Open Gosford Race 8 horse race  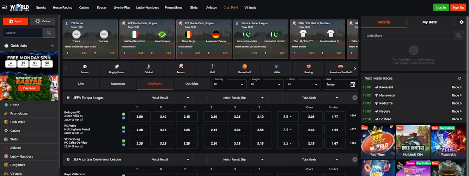pos(412,119)
